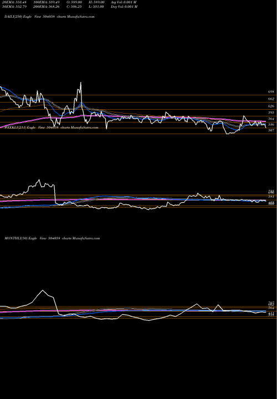Click the 200EMA value in the header
This screenshot has height=399, width=277.
(47, 7)
